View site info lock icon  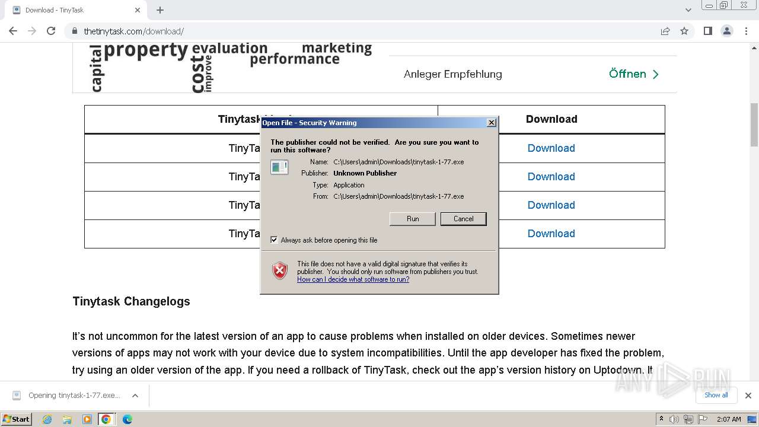coord(74,31)
